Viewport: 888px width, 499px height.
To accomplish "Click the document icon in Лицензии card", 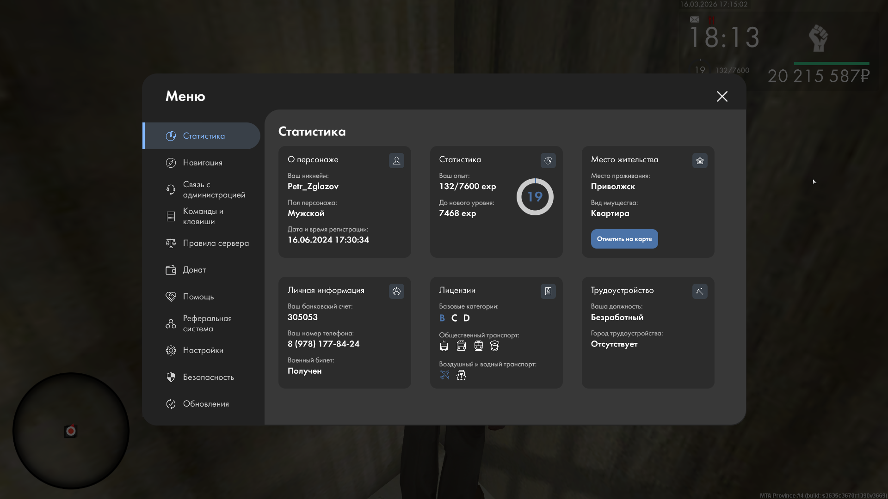I will 548,291.
